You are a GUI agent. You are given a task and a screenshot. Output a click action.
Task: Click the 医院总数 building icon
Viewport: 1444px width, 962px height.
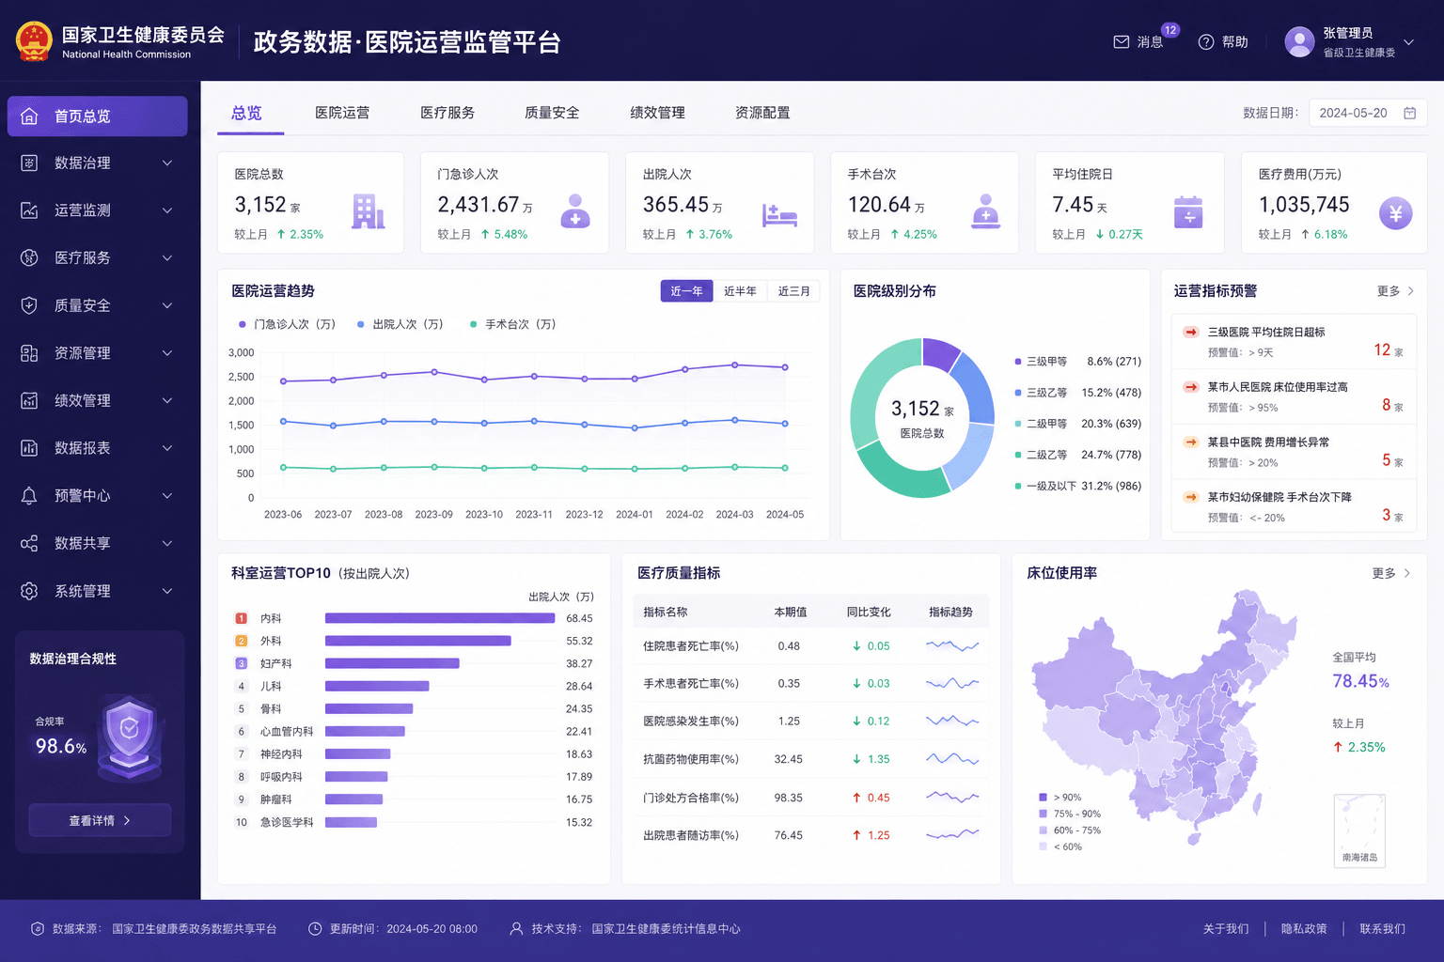pyautogui.click(x=368, y=211)
